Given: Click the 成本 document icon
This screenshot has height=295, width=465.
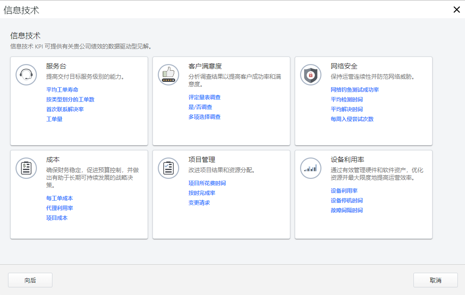Looking at the screenshot, I should tap(26, 168).
